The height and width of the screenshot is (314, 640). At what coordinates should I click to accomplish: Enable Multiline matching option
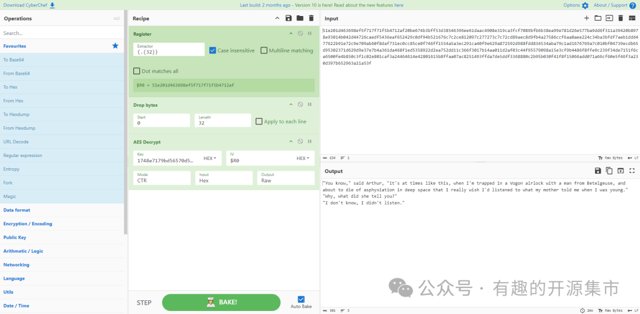264,50
